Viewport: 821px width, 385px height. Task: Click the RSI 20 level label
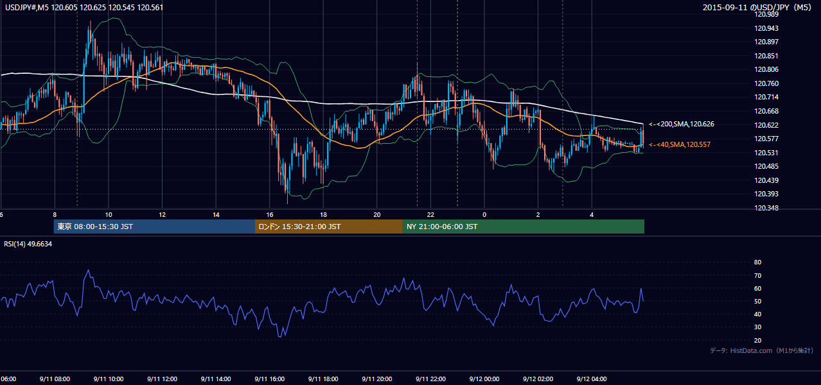[757, 340]
